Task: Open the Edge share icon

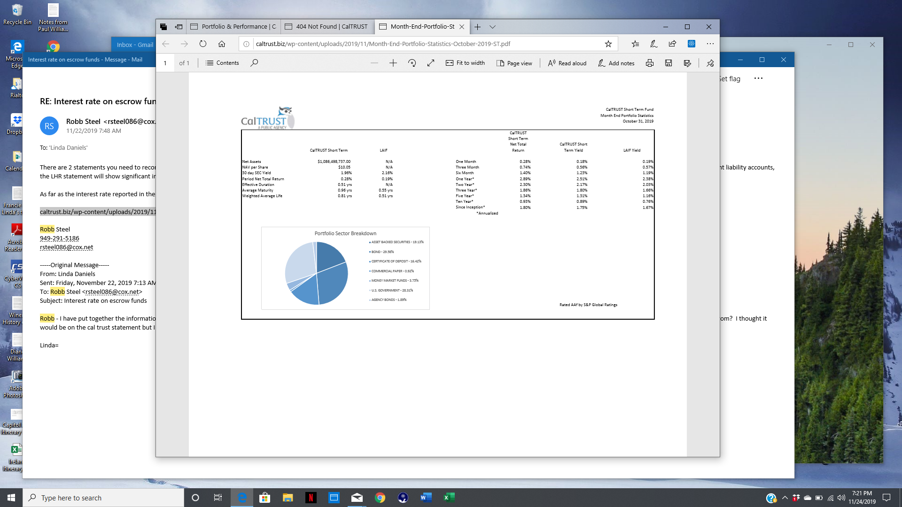Action: click(672, 44)
